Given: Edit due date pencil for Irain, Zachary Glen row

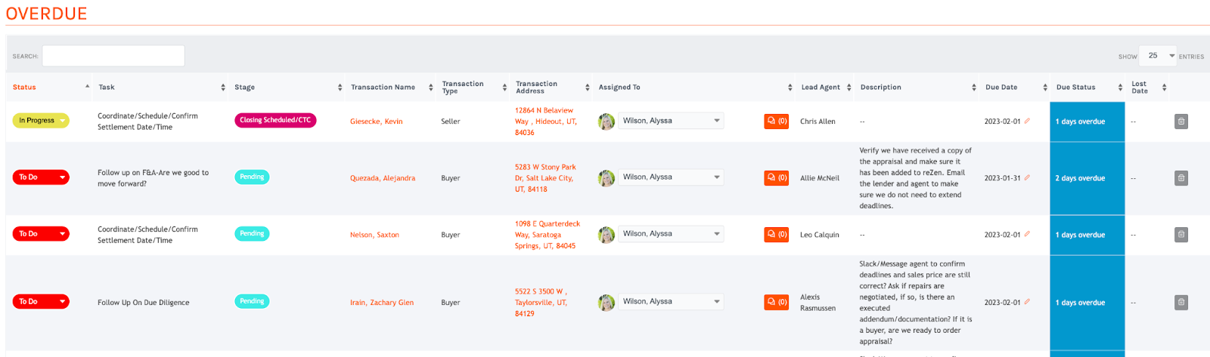Looking at the screenshot, I should tap(1027, 302).
